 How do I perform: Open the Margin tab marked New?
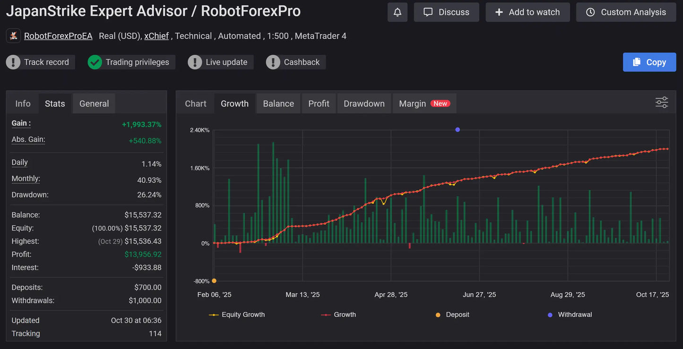[x=424, y=103]
